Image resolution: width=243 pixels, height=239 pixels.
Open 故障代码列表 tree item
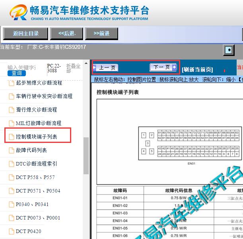click(x=31, y=150)
